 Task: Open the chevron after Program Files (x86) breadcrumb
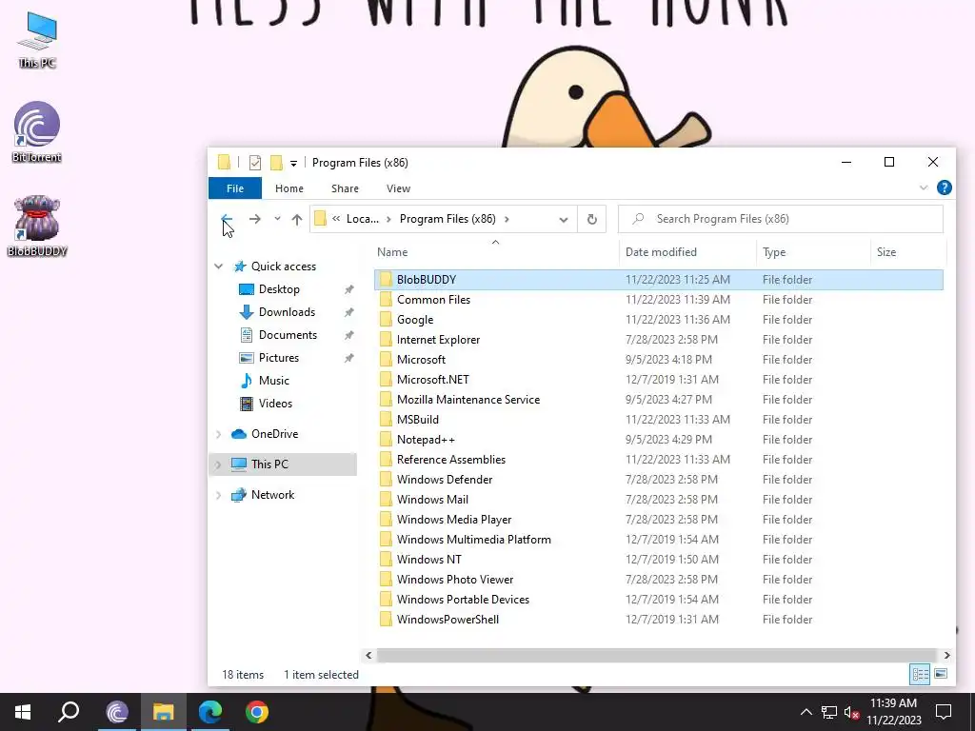(507, 219)
